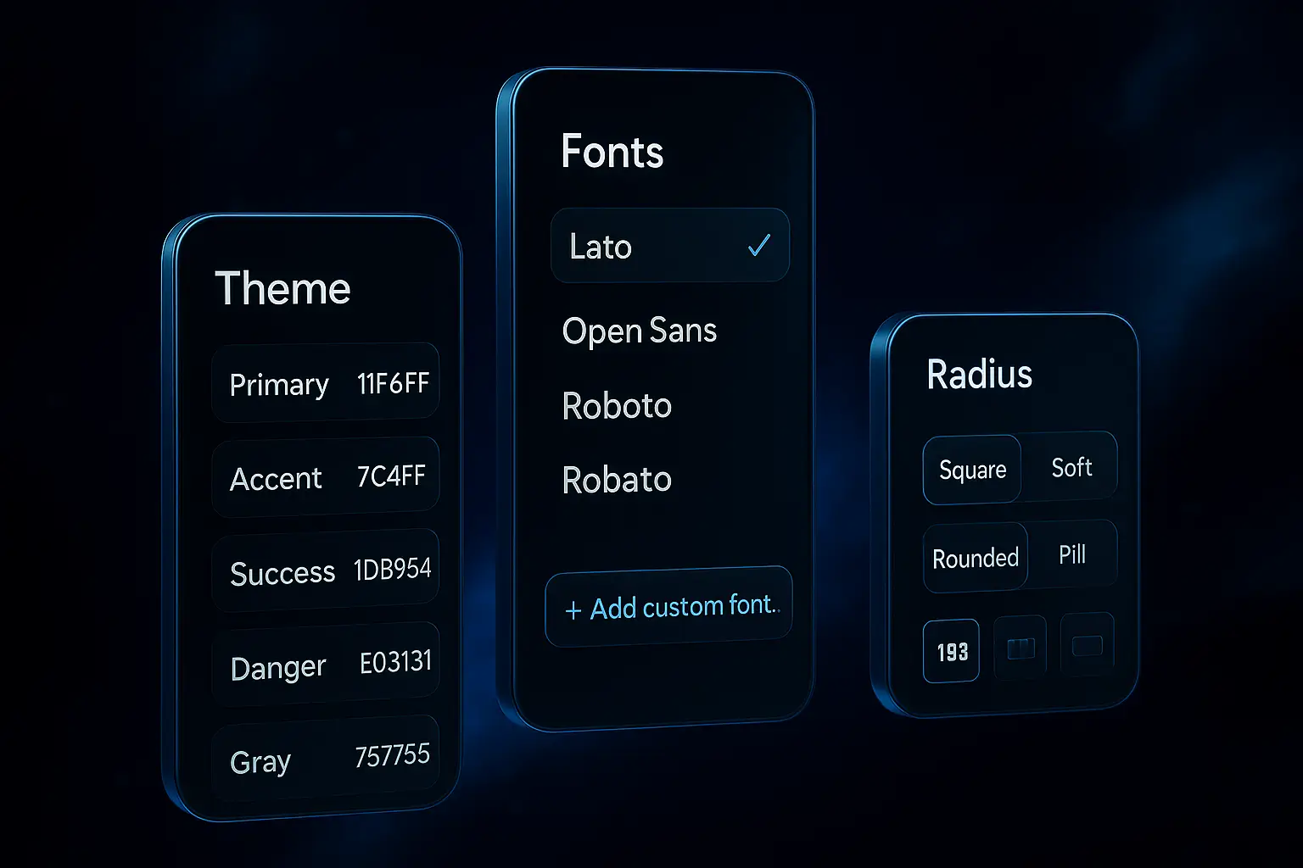Select the Rounded radius style
The image size is (1303, 868).
(x=975, y=558)
